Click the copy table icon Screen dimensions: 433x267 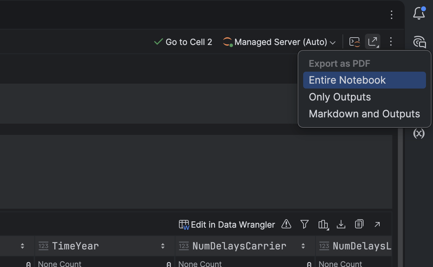(x=359, y=224)
